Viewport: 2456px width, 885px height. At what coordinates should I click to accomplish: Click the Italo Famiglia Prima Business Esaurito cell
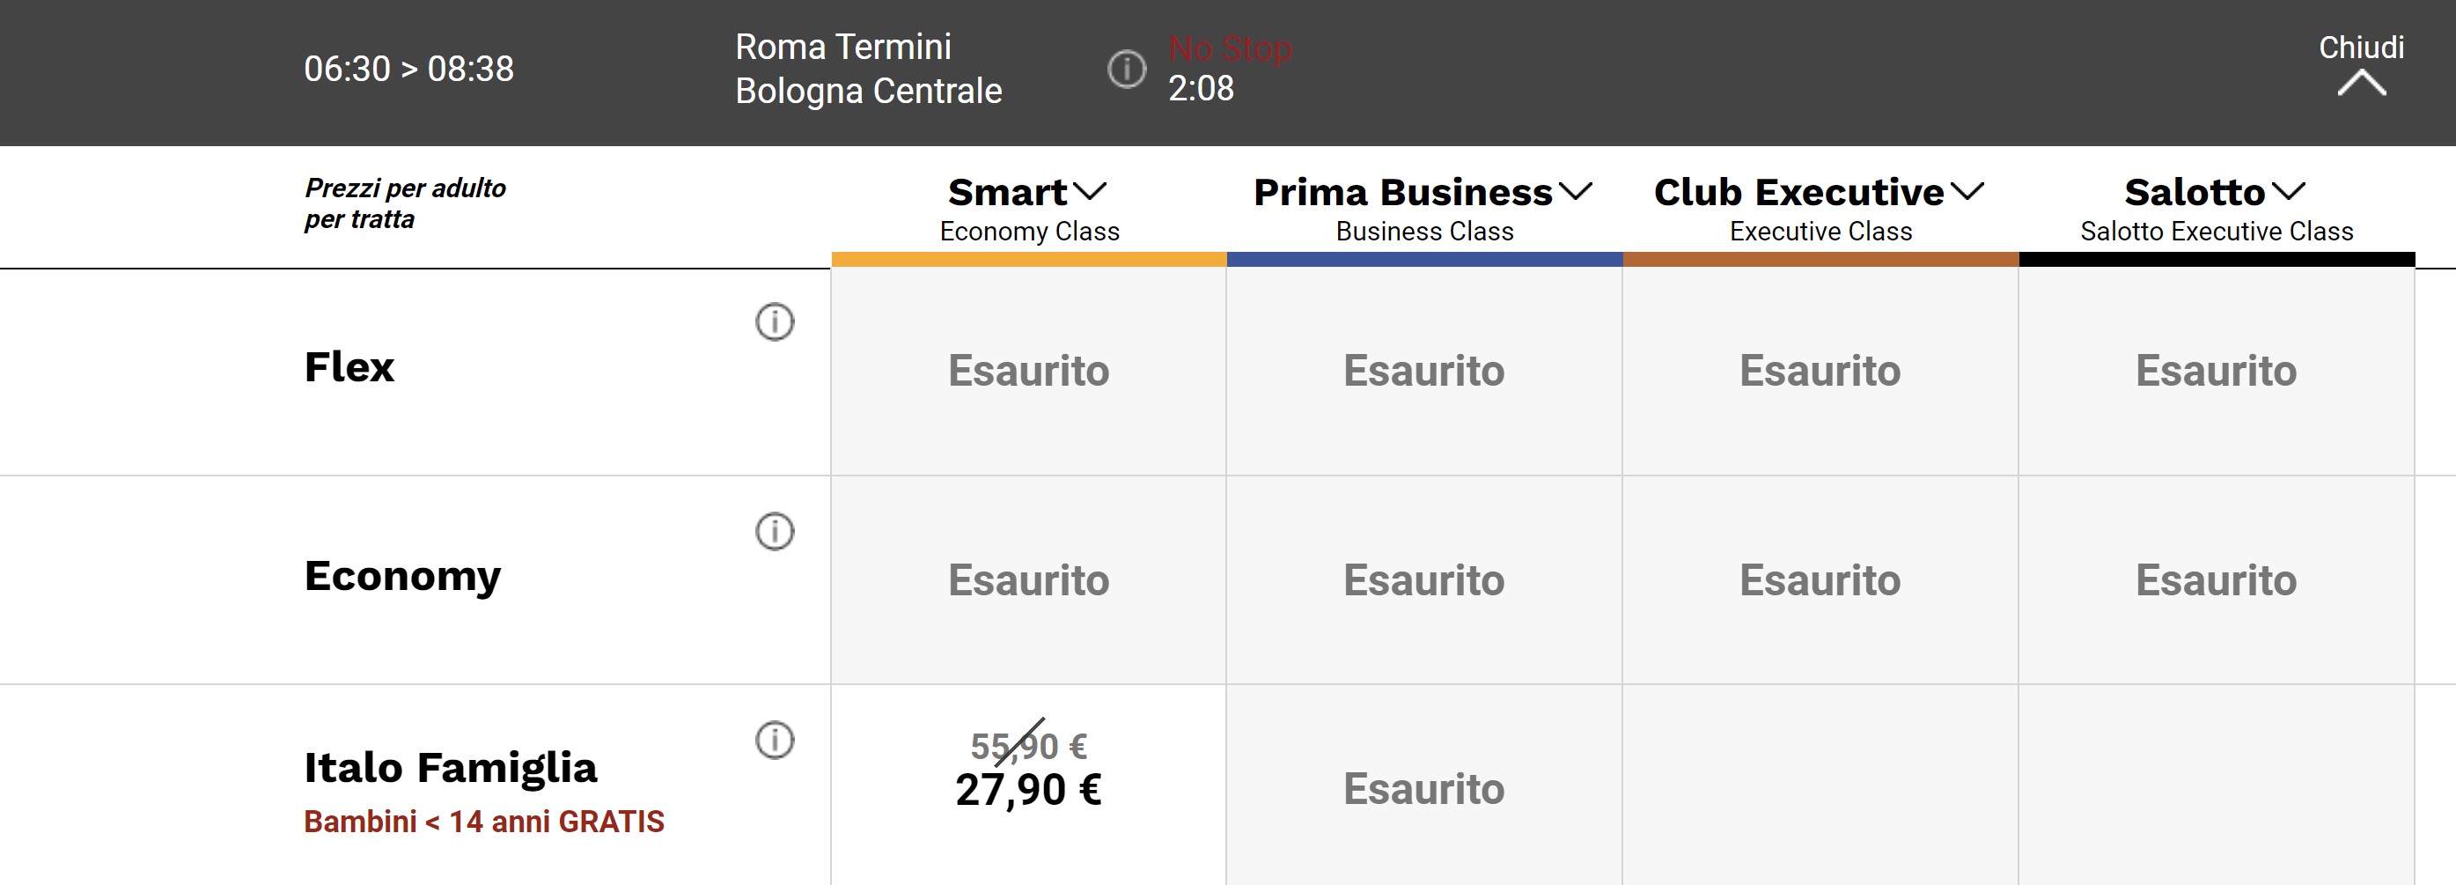coord(1423,789)
